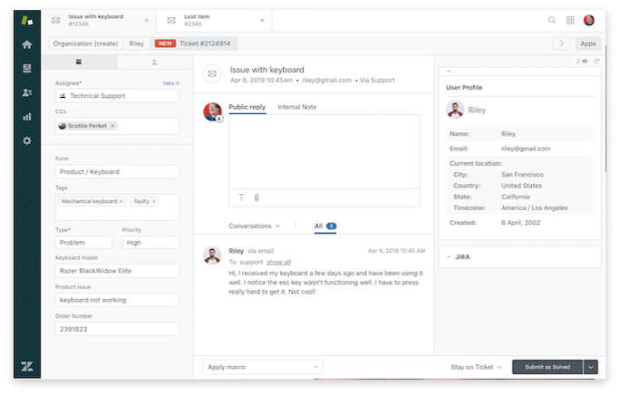Viewport: 620px width, 395px height.
Task: Click Riley's avatar in User Profile
Action: (455, 110)
